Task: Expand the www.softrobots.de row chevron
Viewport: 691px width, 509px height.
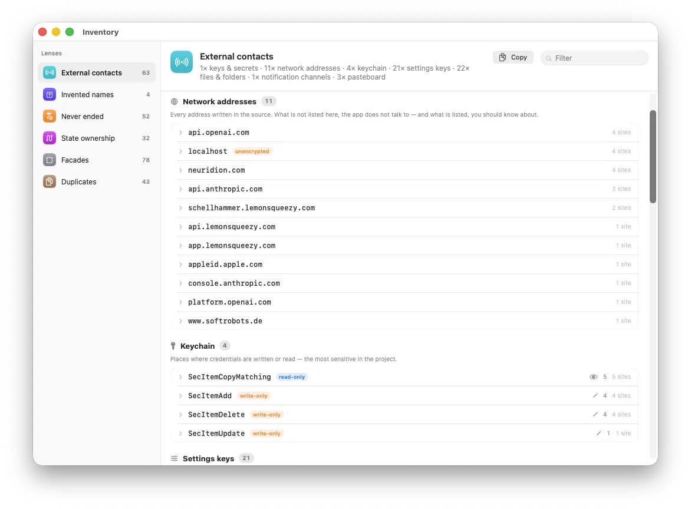Action: tap(180, 321)
